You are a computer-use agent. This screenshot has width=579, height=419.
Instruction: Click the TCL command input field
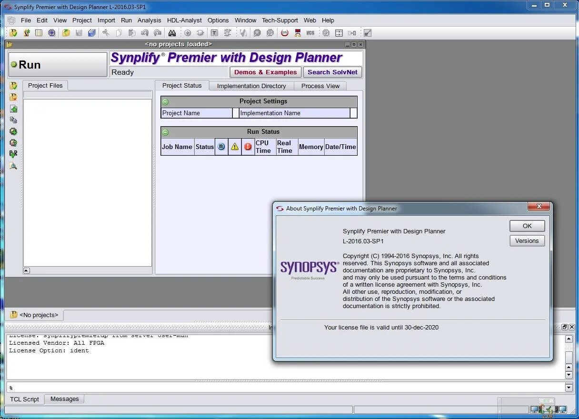[285, 388]
